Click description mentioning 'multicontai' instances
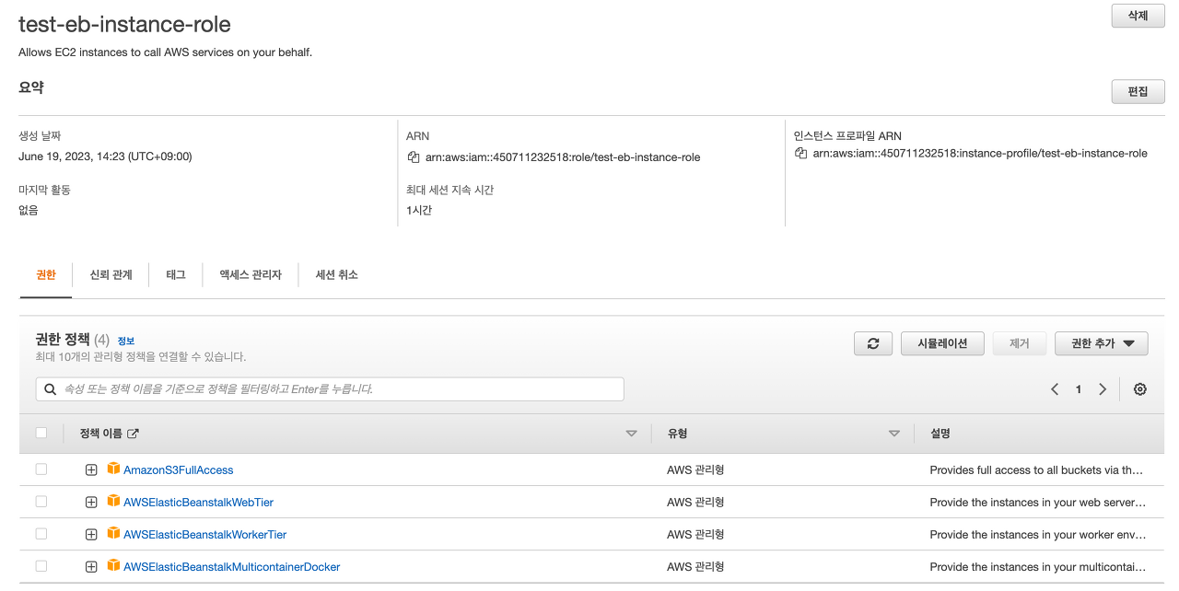This screenshot has width=1179, height=591. [x=1038, y=566]
